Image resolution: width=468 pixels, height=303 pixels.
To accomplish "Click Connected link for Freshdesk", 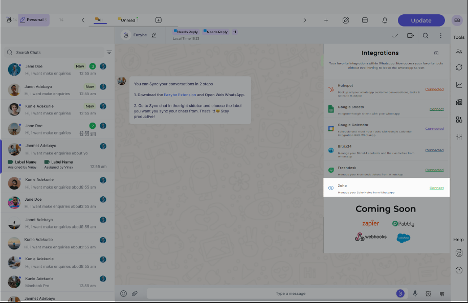I will (434, 170).
